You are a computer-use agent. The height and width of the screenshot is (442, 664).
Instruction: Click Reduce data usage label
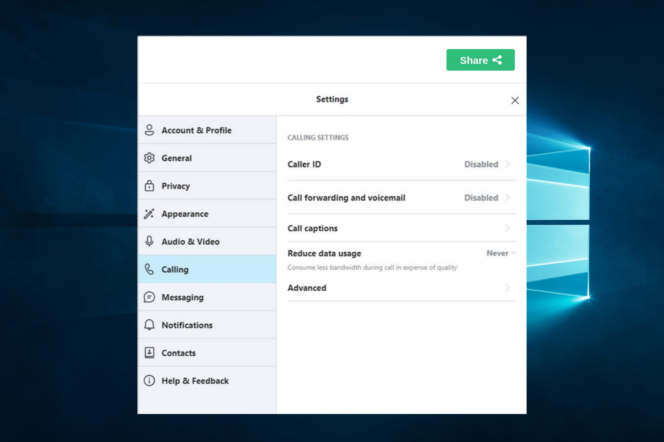click(324, 253)
